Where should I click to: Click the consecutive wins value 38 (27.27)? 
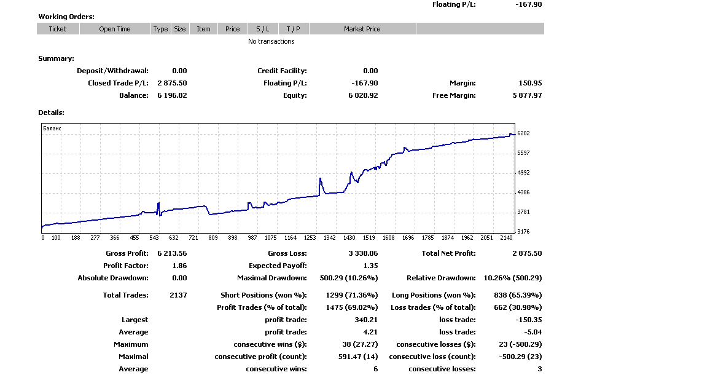[x=360, y=344]
